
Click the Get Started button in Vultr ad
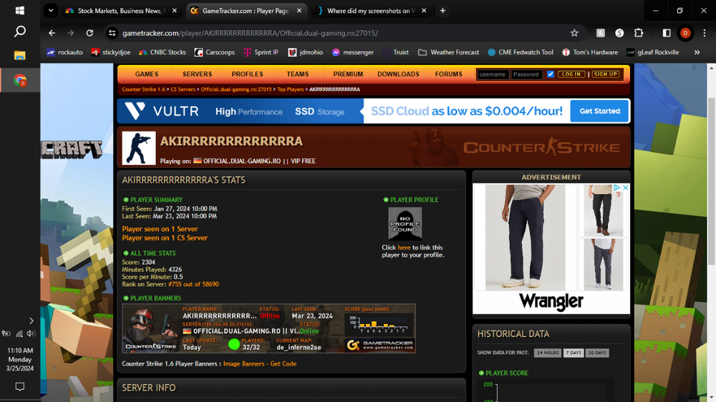(599, 112)
